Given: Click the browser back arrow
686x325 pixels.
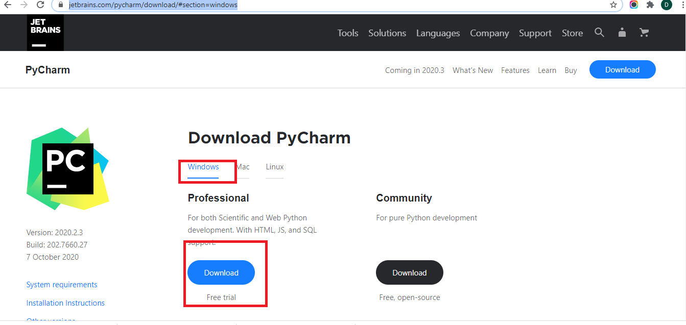Looking at the screenshot, I should coord(8,5).
